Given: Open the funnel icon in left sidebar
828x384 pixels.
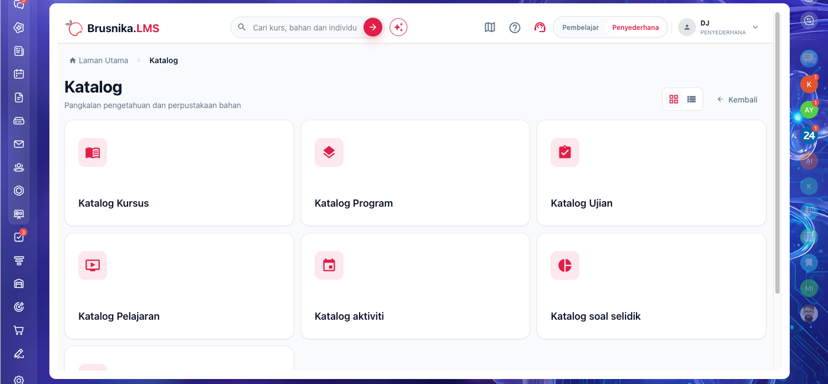Looking at the screenshot, I should pos(19,260).
